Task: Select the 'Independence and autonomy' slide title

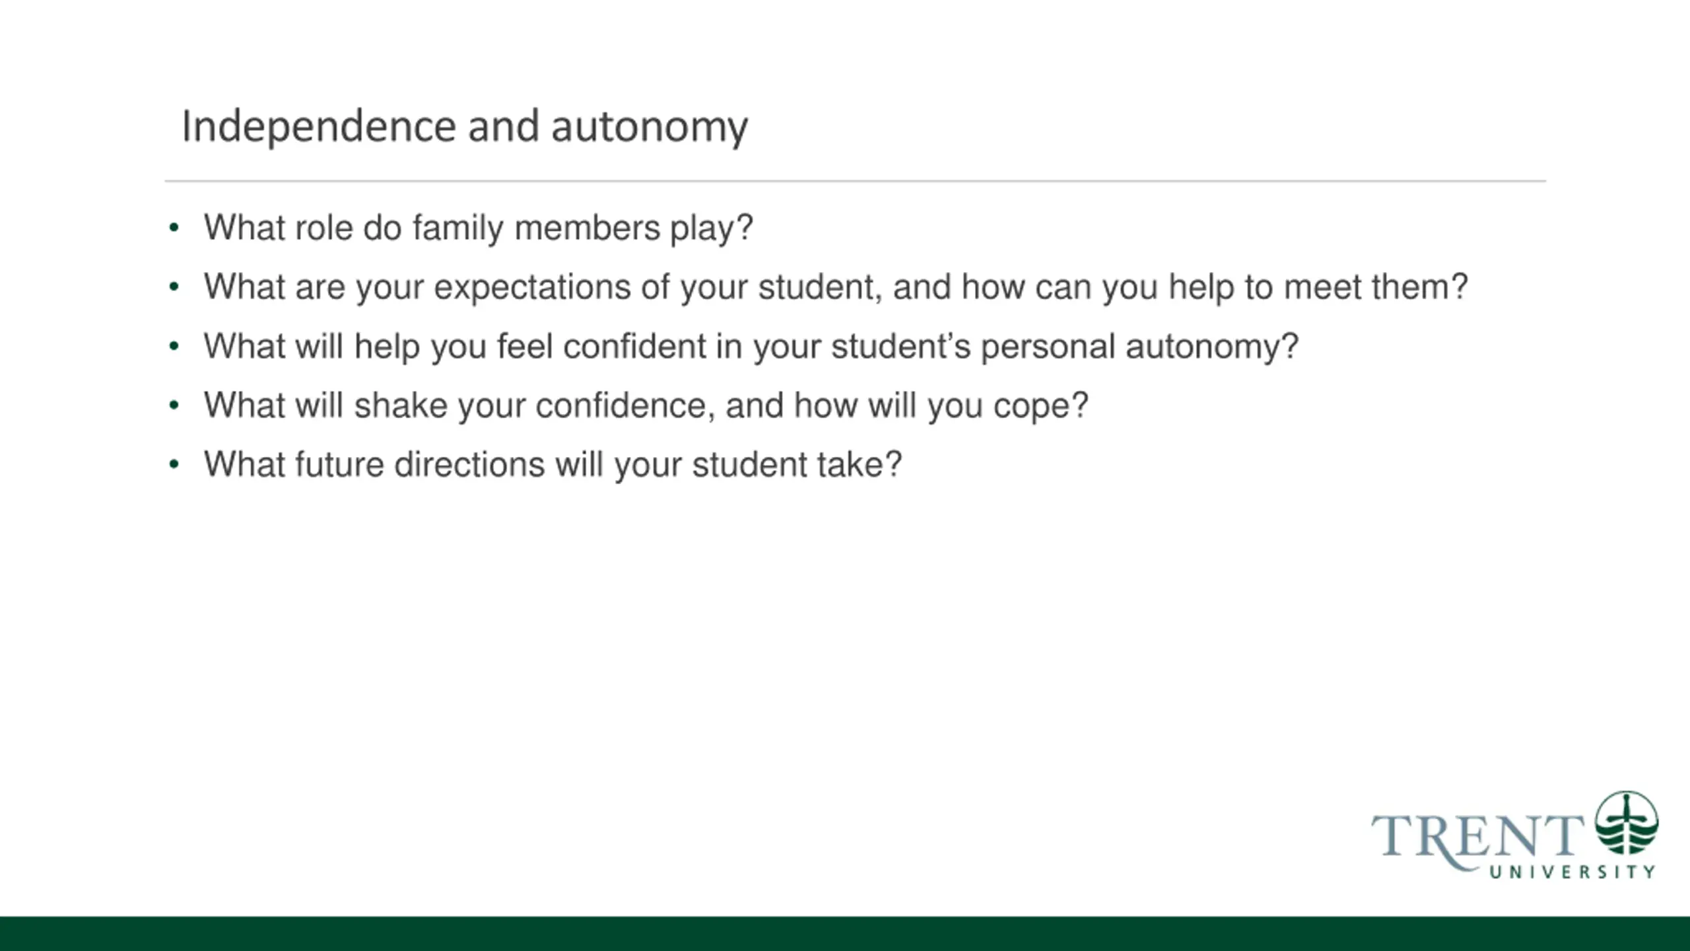Action: click(x=465, y=127)
